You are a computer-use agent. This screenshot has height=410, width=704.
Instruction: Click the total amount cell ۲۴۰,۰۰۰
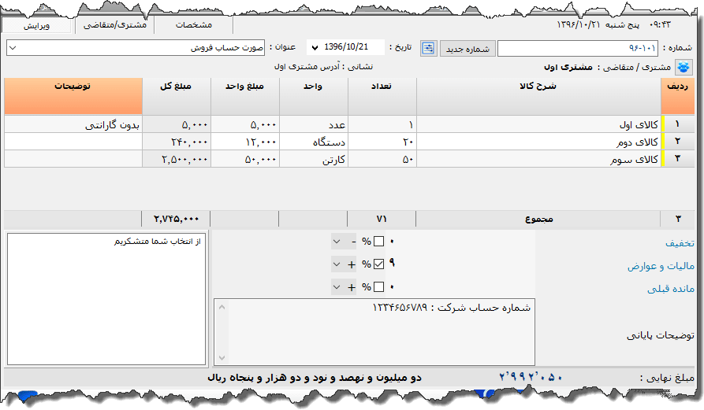pyautogui.click(x=177, y=142)
